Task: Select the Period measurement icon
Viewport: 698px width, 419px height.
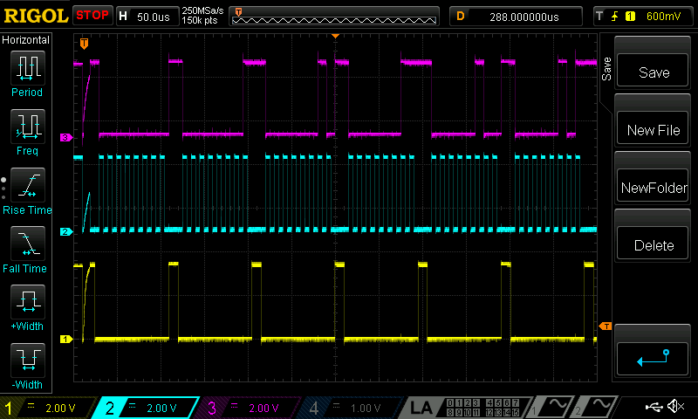Action: [28, 68]
